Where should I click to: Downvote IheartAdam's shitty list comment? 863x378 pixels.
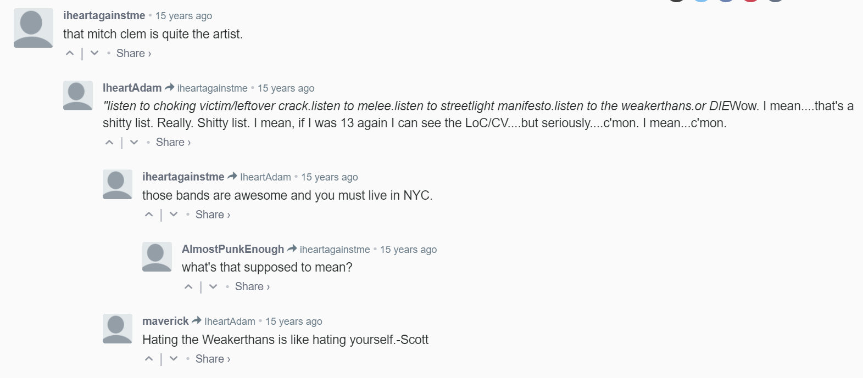click(x=134, y=143)
